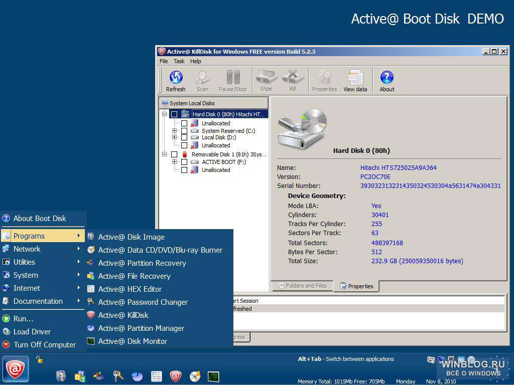Collapse the Hard Disk 0 tree node
This screenshot has height=385, width=514.
point(165,114)
